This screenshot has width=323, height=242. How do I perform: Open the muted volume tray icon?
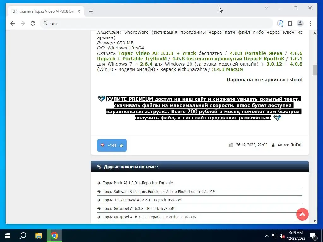pyautogui.click(x=282, y=236)
